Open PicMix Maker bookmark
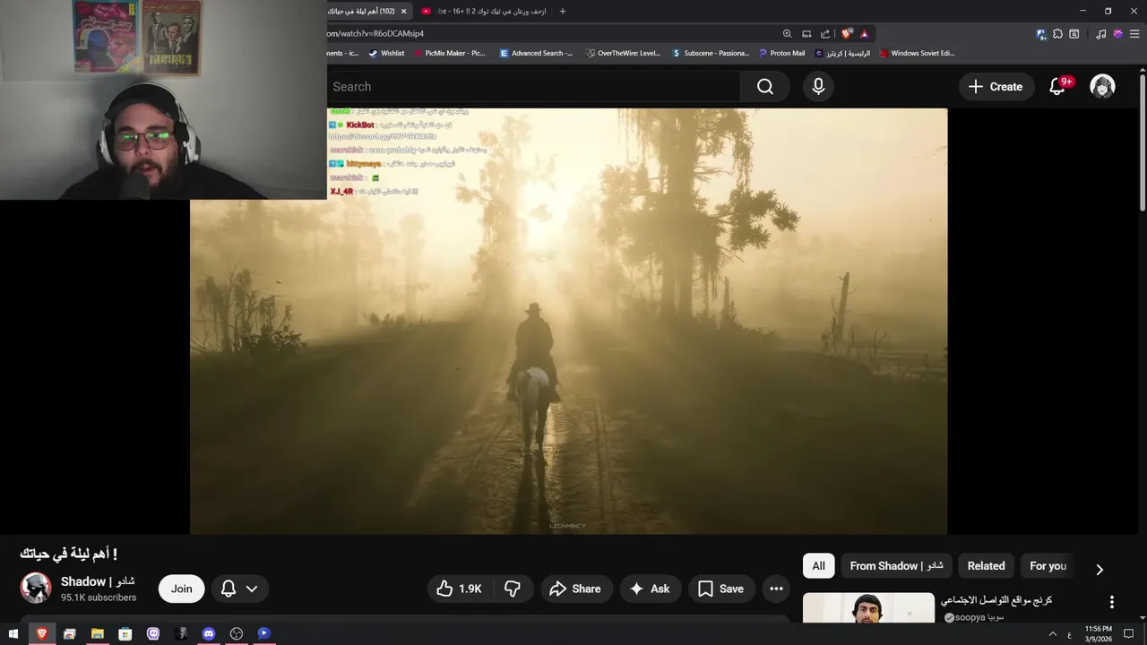1147x645 pixels. (449, 53)
